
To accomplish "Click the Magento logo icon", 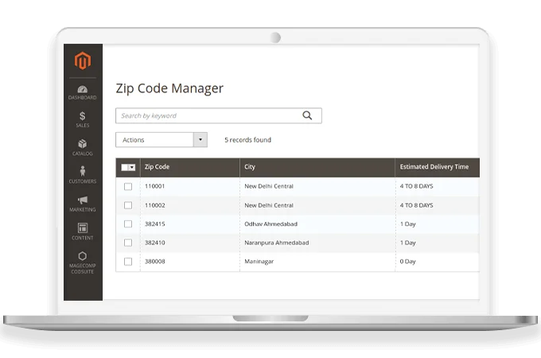I will (83, 60).
